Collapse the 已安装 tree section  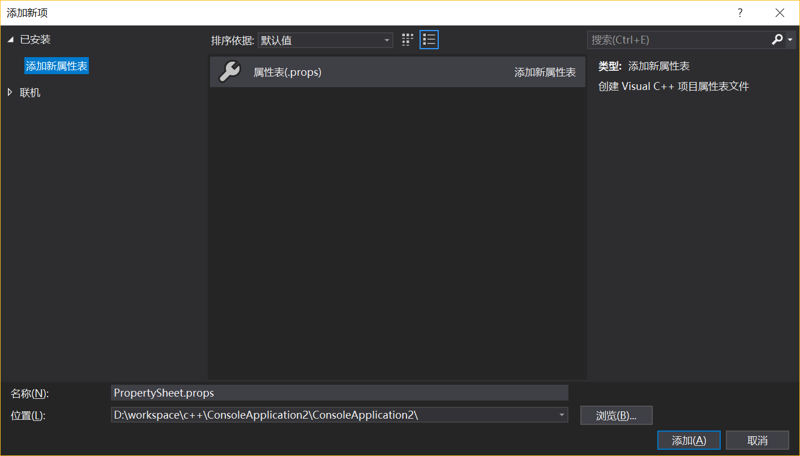coord(10,39)
